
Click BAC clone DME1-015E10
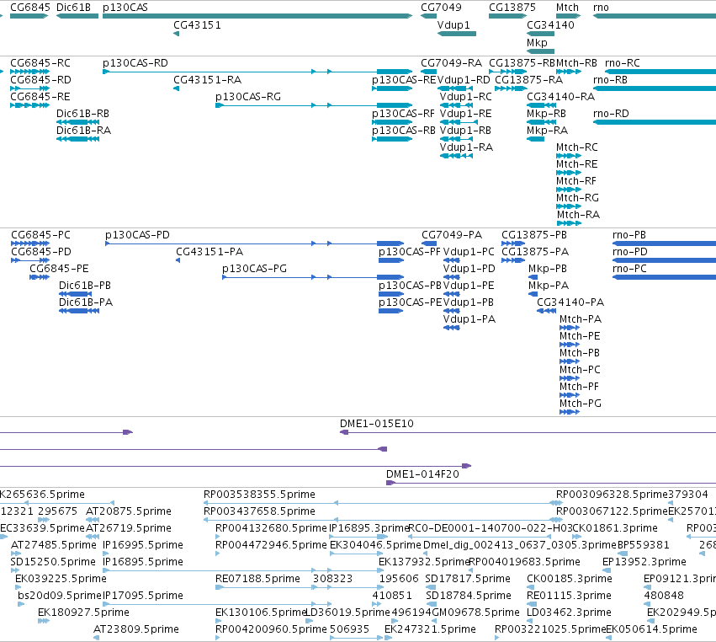point(377,424)
